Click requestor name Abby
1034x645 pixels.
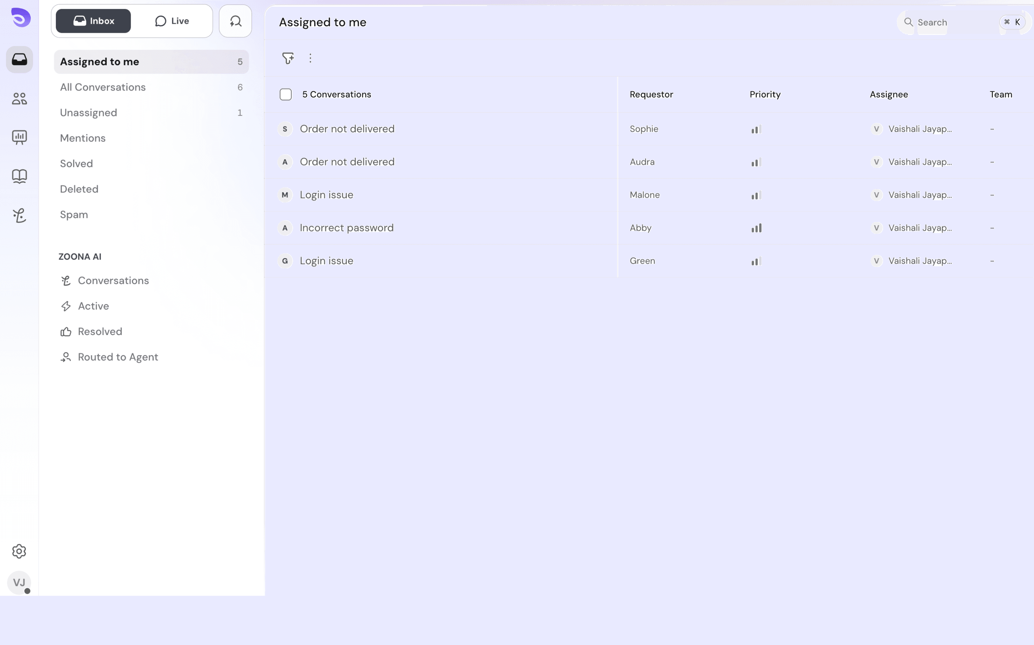tap(640, 228)
